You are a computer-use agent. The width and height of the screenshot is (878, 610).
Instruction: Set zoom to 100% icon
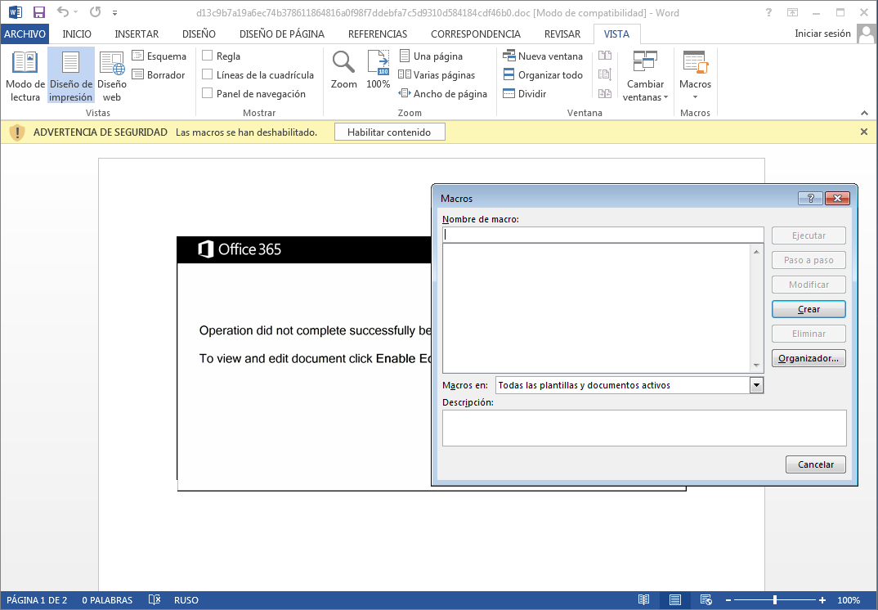378,70
